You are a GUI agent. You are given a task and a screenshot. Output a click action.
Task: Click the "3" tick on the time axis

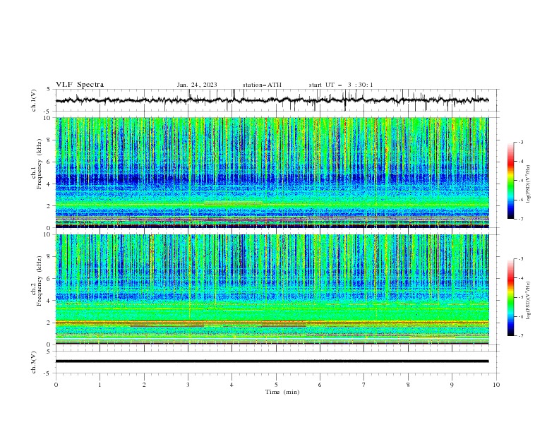coord(188,385)
